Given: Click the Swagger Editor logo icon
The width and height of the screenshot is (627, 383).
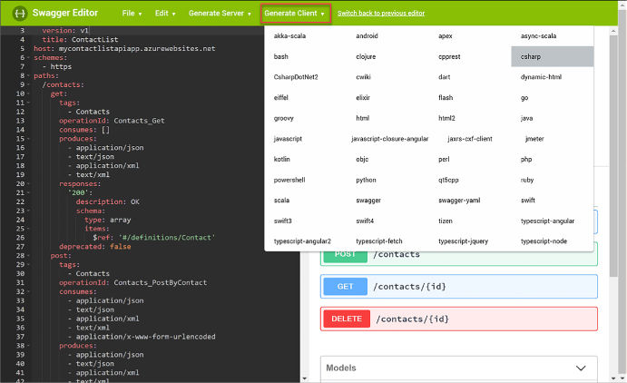Looking at the screenshot, I should 20,14.
